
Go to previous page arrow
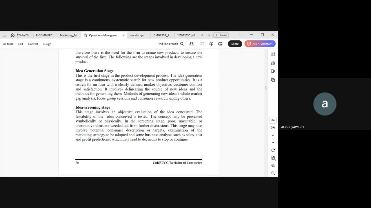coord(273,135)
